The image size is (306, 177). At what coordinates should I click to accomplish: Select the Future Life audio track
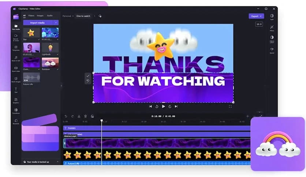(157, 163)
